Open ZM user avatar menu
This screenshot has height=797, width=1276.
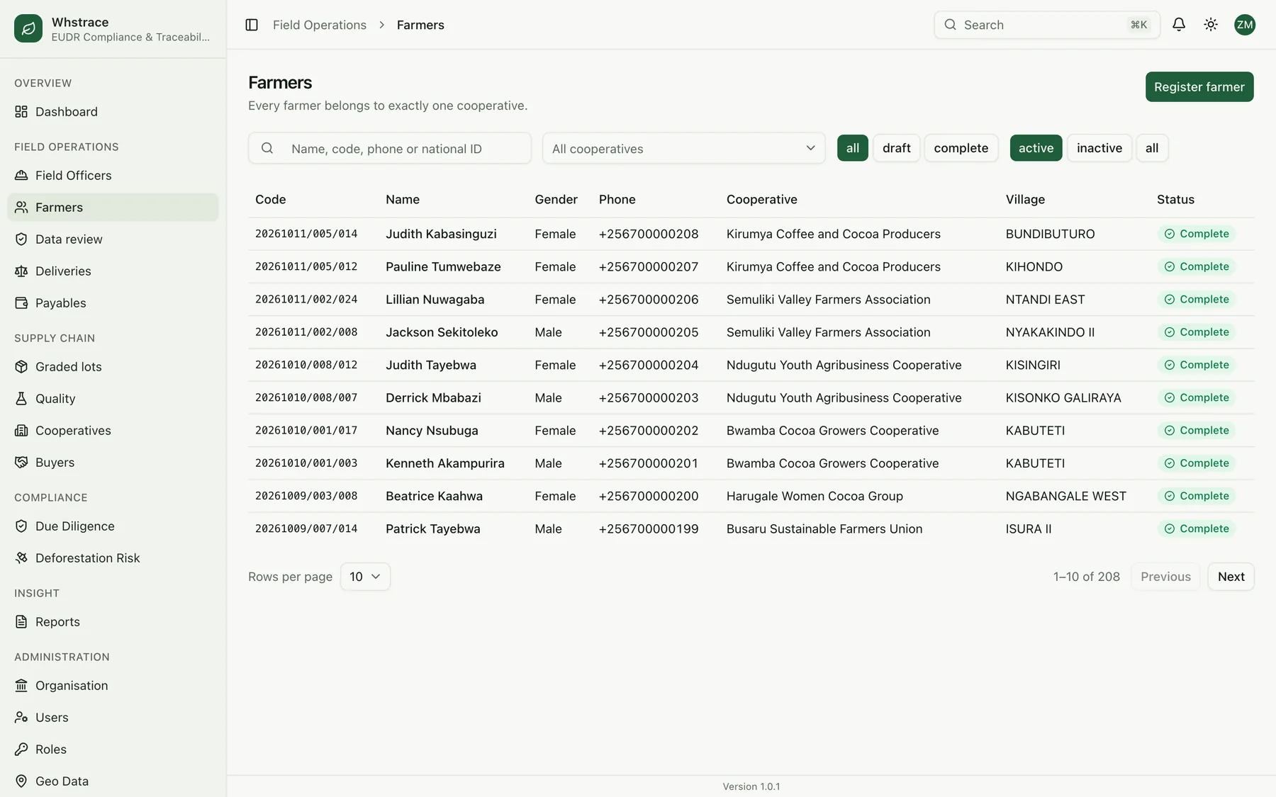tap(1245, 25)
